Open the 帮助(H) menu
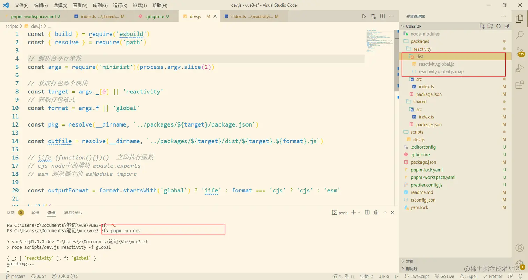Viewport: 528px width, 280px height. click(160, 5)
